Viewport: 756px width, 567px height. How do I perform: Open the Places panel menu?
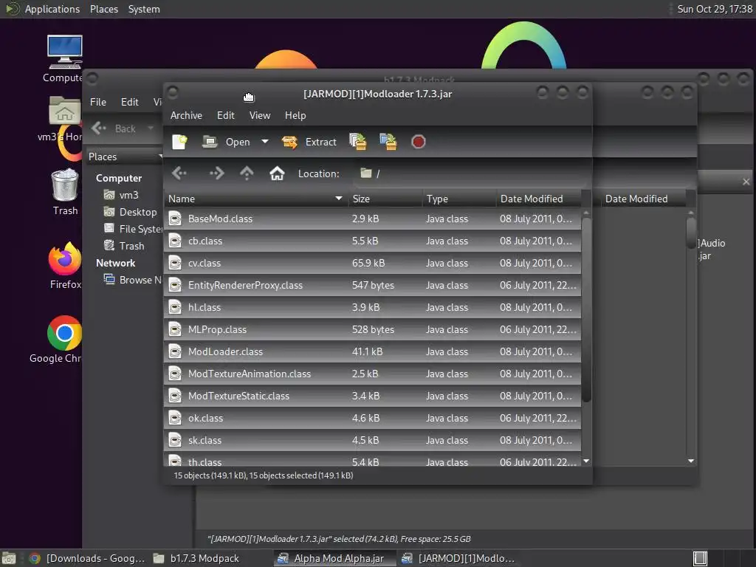pyautogui.click(x=103, y=9)
